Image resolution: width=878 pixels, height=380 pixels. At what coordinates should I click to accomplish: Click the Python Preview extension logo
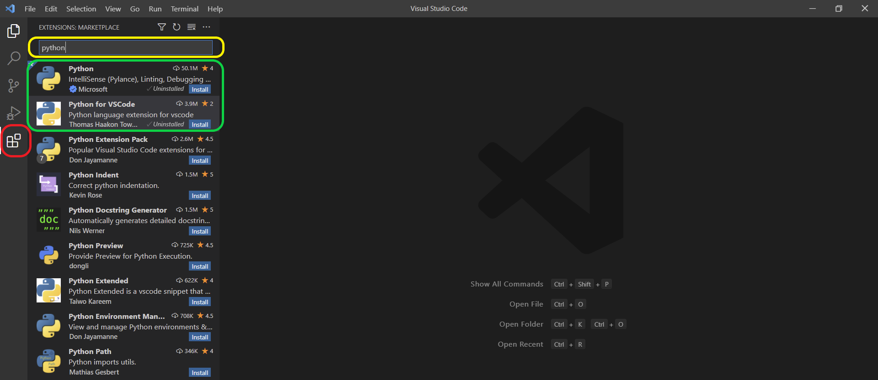tap(48, 255)
